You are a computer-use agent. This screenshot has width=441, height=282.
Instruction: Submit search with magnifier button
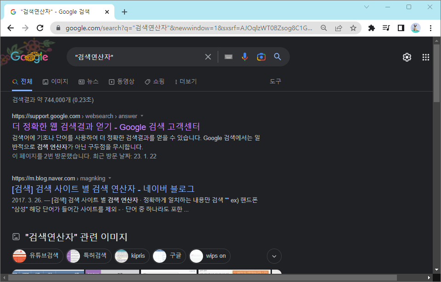(277, 57)
